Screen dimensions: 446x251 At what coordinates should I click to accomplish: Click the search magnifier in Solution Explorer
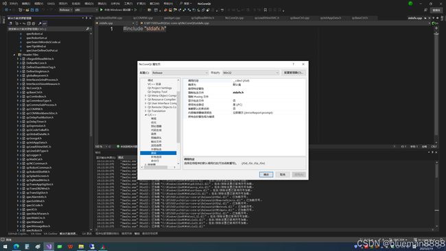[88, 29]
